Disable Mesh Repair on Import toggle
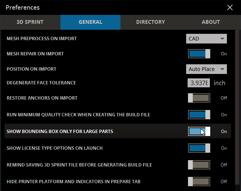The width and height of the screenshot is (241, 191). pyautogui.click(x=199, y=54)
